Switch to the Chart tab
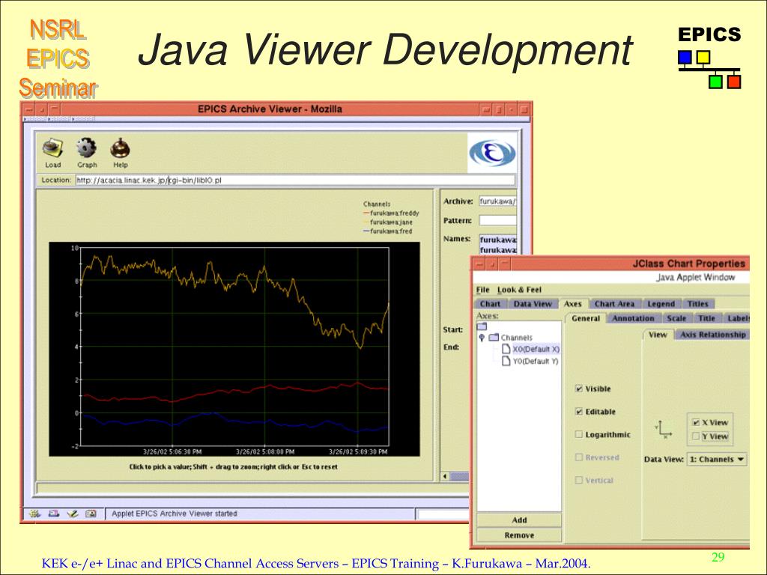767x575 pixels. 490,304
